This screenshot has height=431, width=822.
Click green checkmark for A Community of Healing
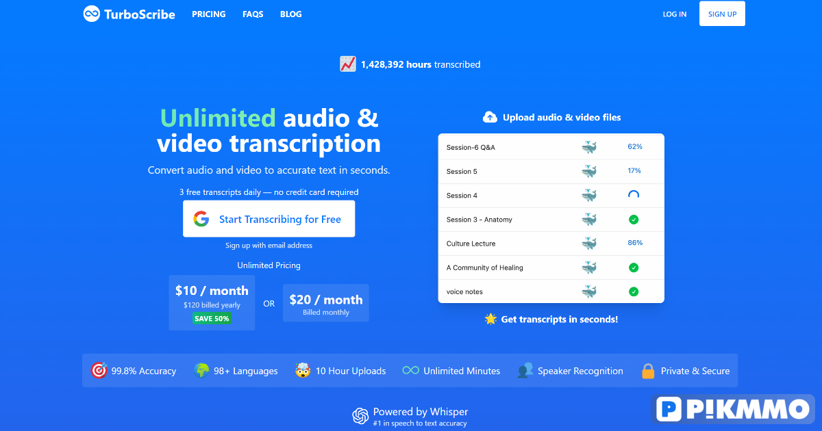coord(634,267)
